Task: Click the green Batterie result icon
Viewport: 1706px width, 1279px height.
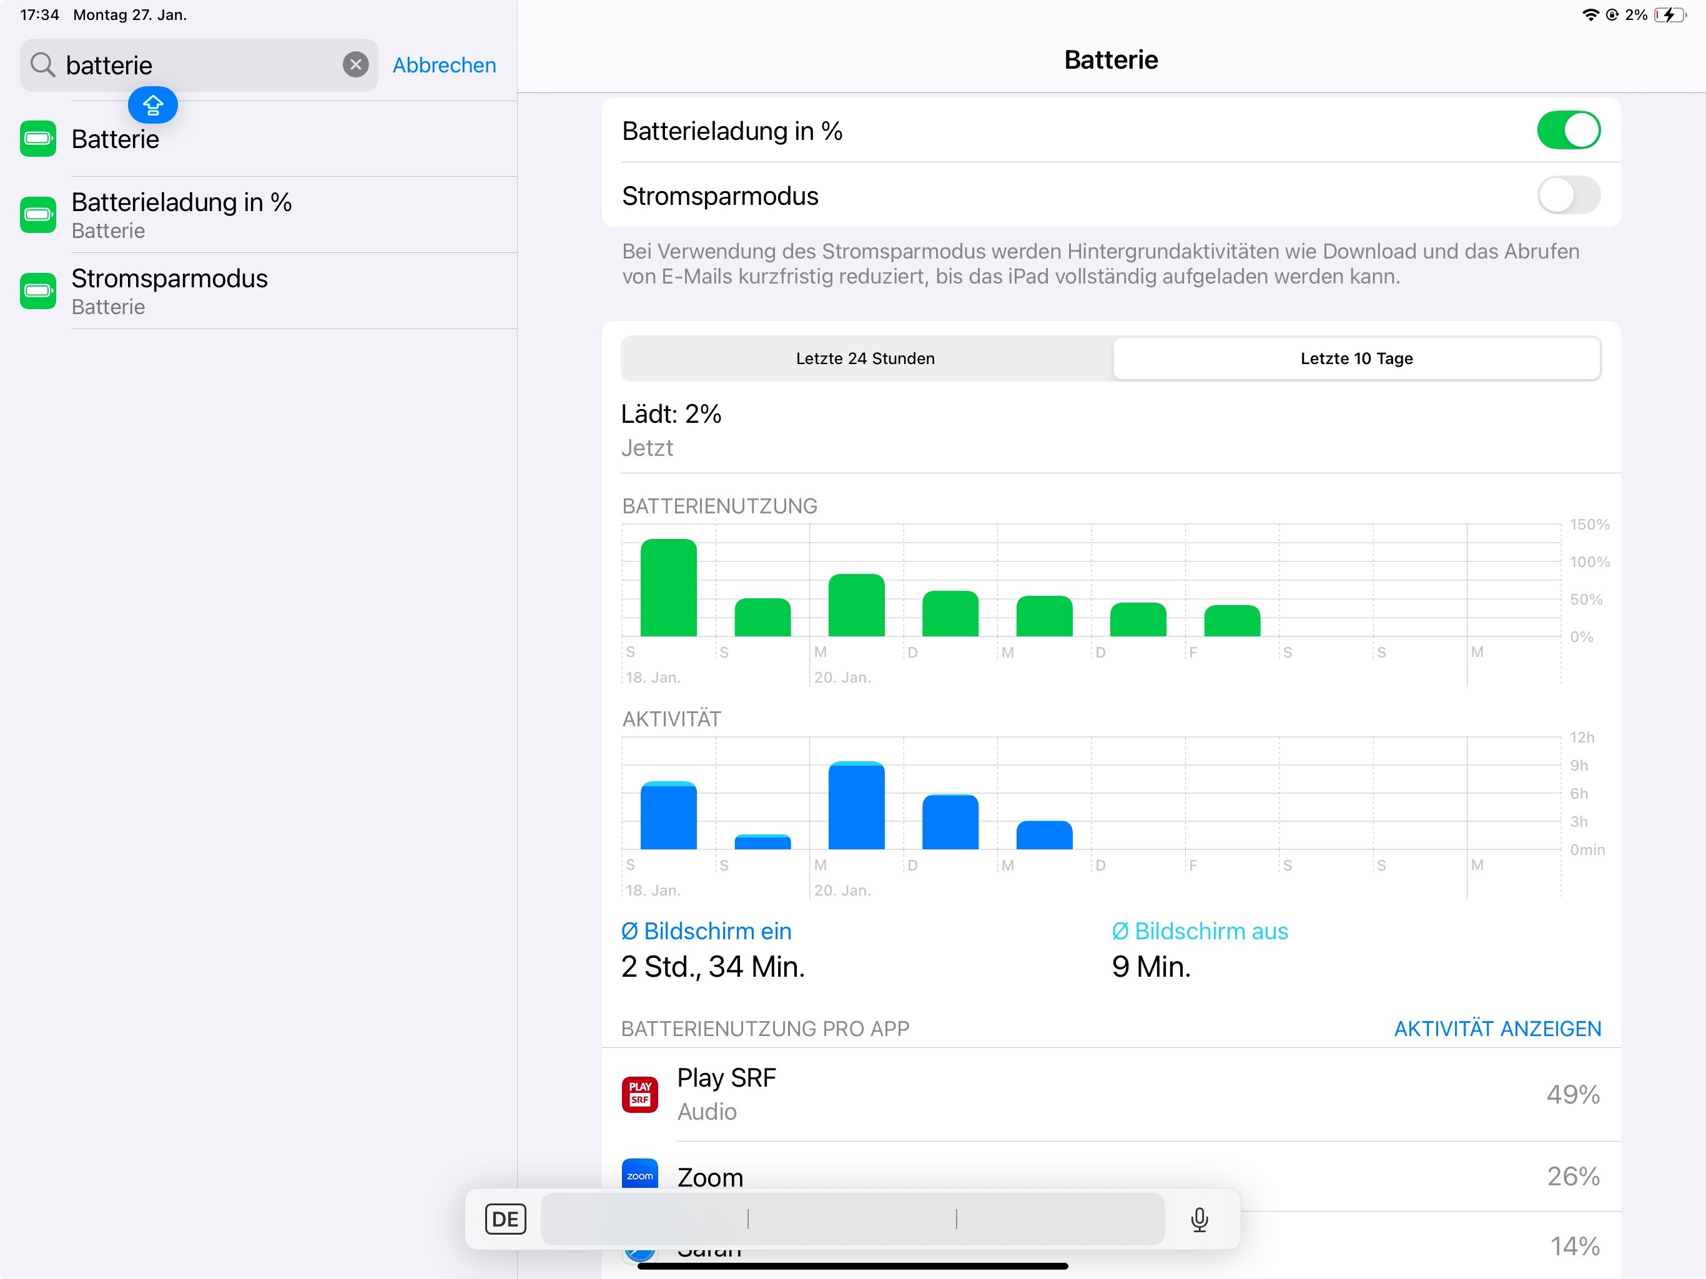Action: 38,139
